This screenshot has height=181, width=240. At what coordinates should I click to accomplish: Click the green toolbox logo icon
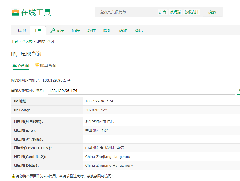15,12
